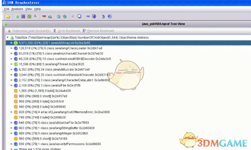Expand the java/lang/ClassLoader class node
Image resolution: width=251 pixels, height=150 pixels.
(x=12, y=48)
